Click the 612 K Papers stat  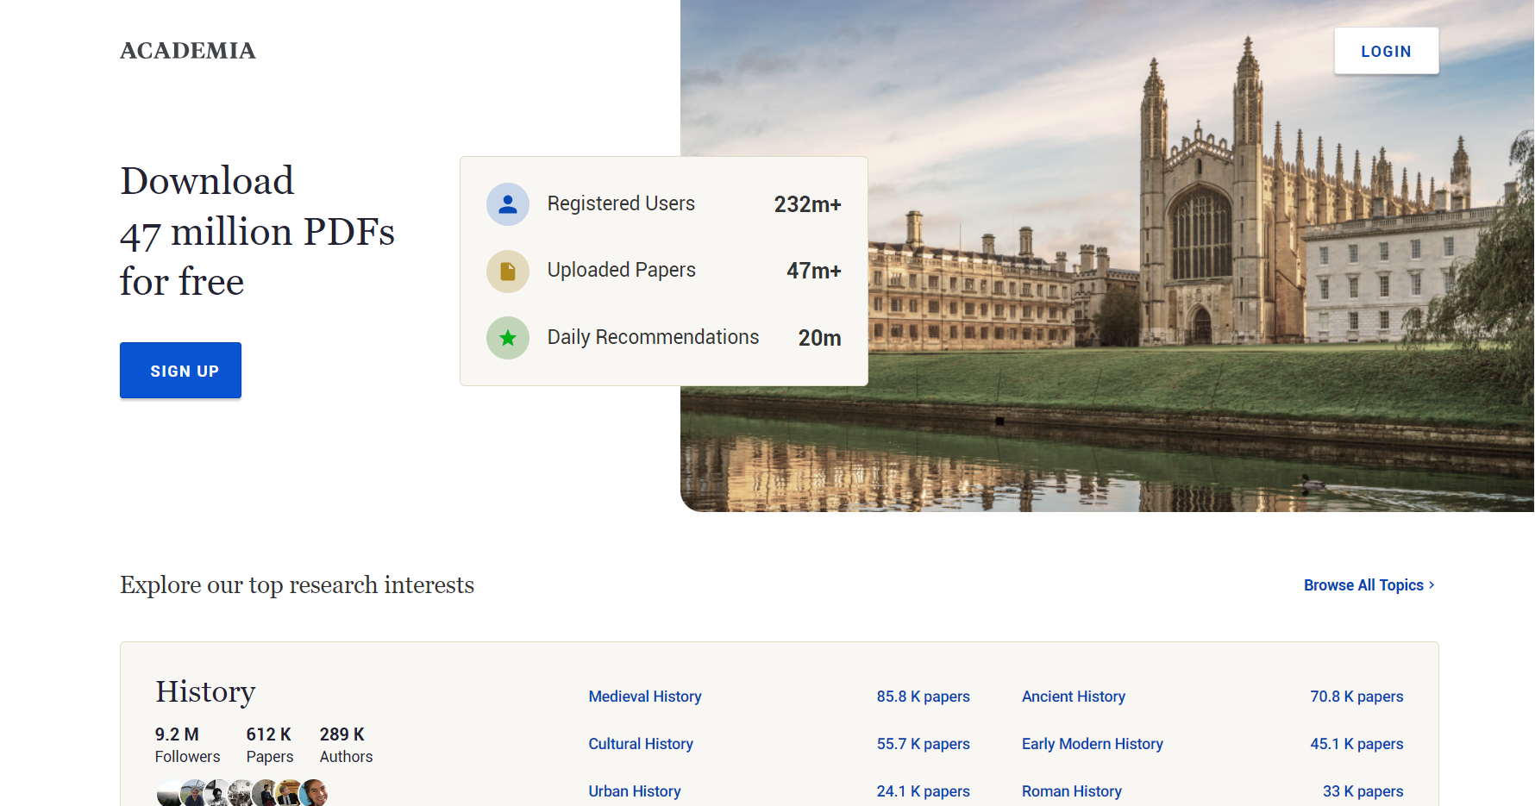click(270, 745)
